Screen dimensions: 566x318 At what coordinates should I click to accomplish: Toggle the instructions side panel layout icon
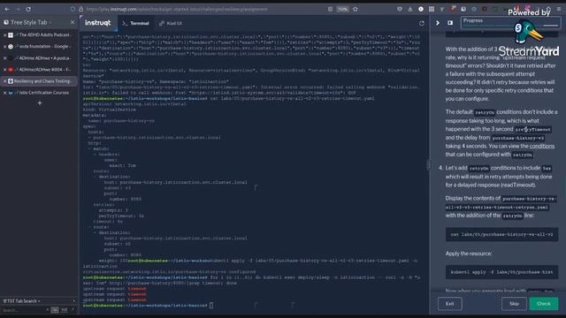450,23
